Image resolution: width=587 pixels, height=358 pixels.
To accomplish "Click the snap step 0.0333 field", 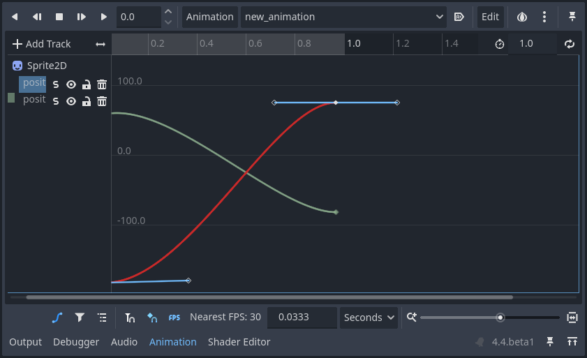I will pos(302,318).
